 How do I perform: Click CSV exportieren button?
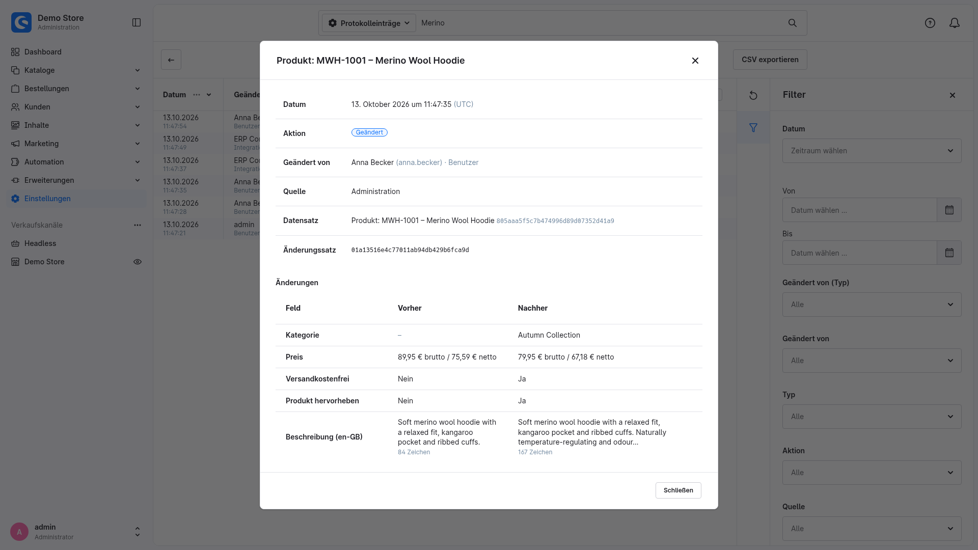click(770, 60)
